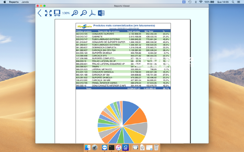Open the Trash in the Dock

[x=156, y=148]
